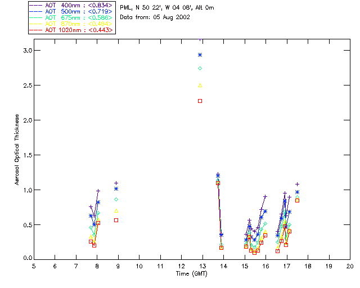Click the 1.0 y-axis tick label
Image resolution: width=360 pixels, height=288 pixels.
[x=28, y=190]
